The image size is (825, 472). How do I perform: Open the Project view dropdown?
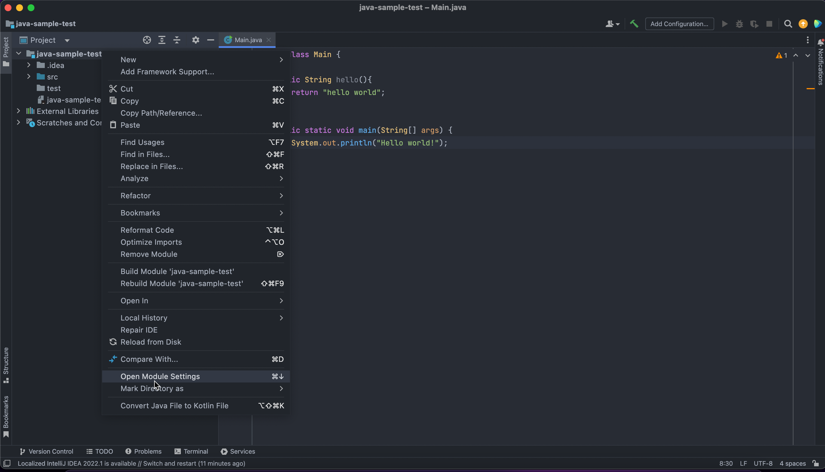(67, 40)
